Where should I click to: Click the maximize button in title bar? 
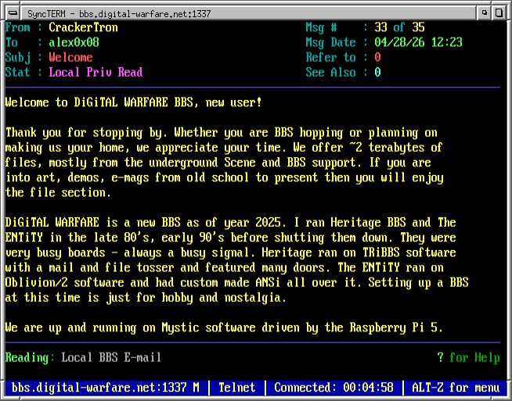[x=499, y=13]
